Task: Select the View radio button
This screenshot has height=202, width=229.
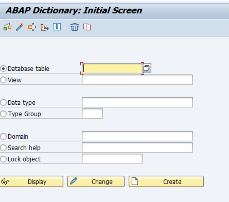Action: 3,80
